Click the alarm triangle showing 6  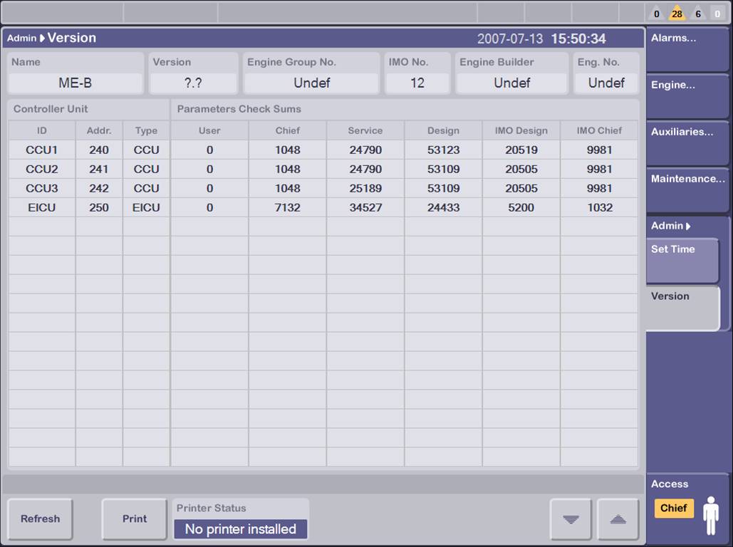tap(697, 14)
